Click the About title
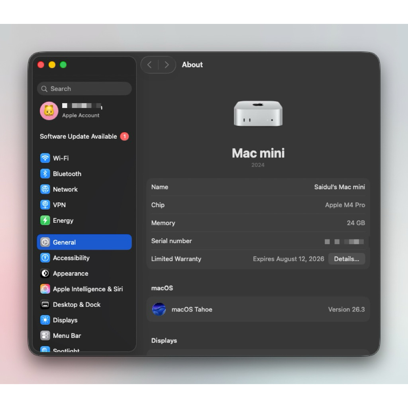This screenshot has height=408, width=408. (x=192, y=65)
